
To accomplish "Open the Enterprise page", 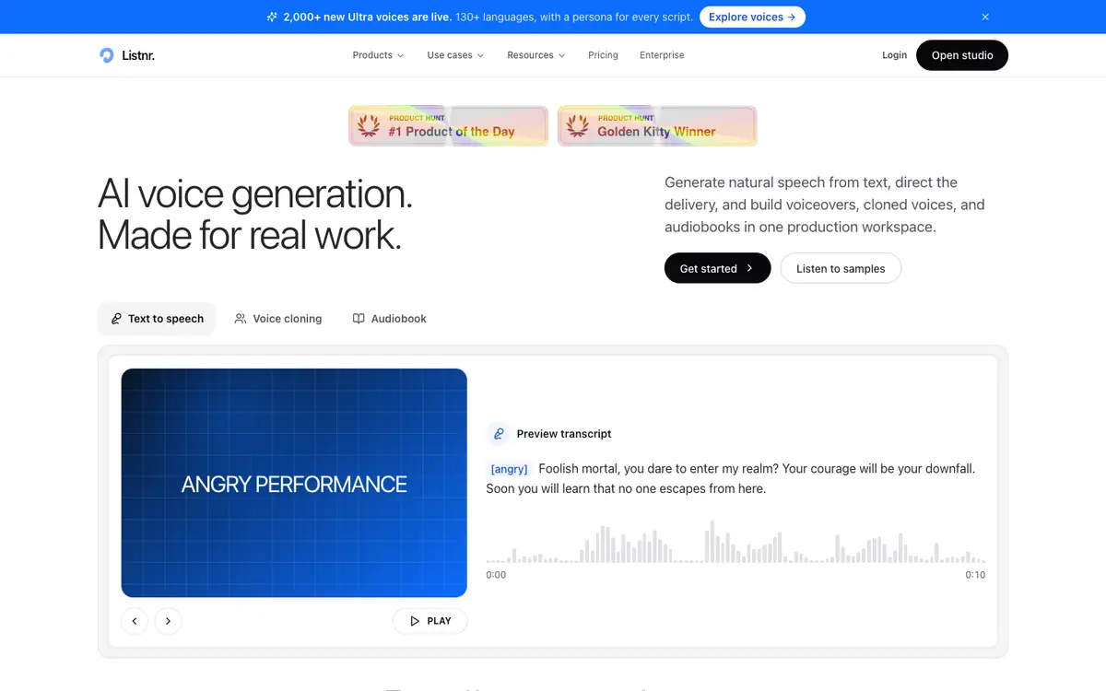I will [662, 55].
